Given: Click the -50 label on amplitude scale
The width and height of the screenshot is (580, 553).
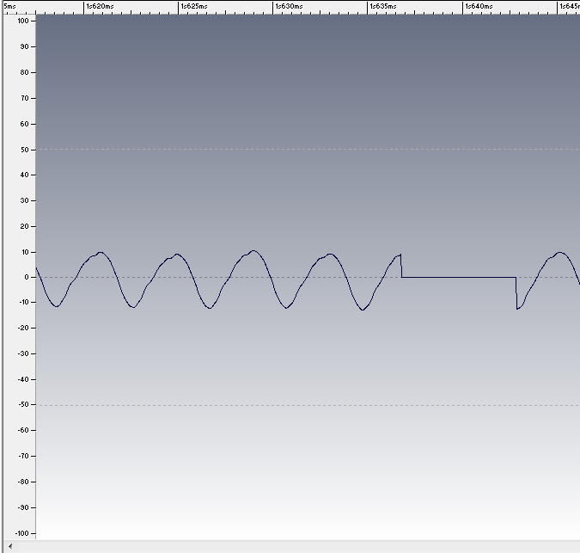Looking at the screenshot, I should 23,404.
